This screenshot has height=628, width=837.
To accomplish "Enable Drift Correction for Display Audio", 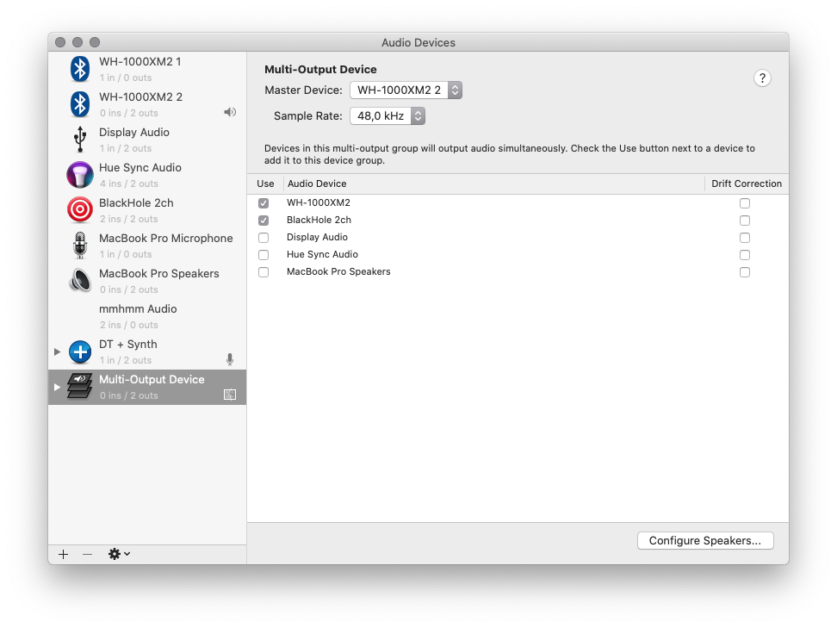I will tap(745, 238).
